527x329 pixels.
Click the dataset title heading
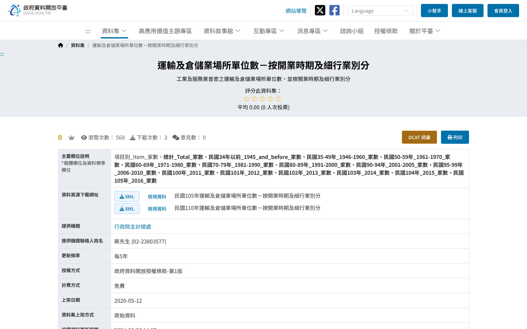[x=263, y=65]
